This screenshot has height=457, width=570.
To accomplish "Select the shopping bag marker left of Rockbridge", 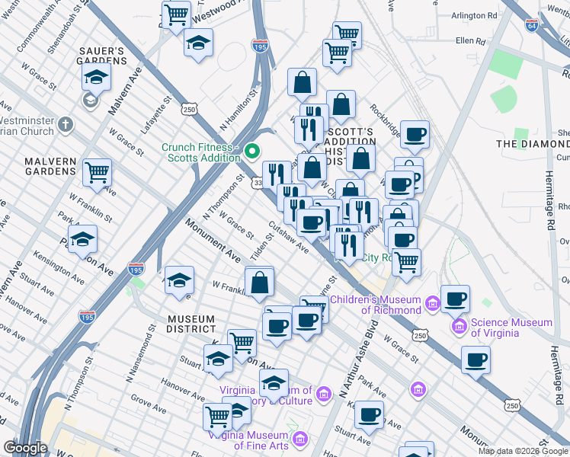I will coord(341,105).
